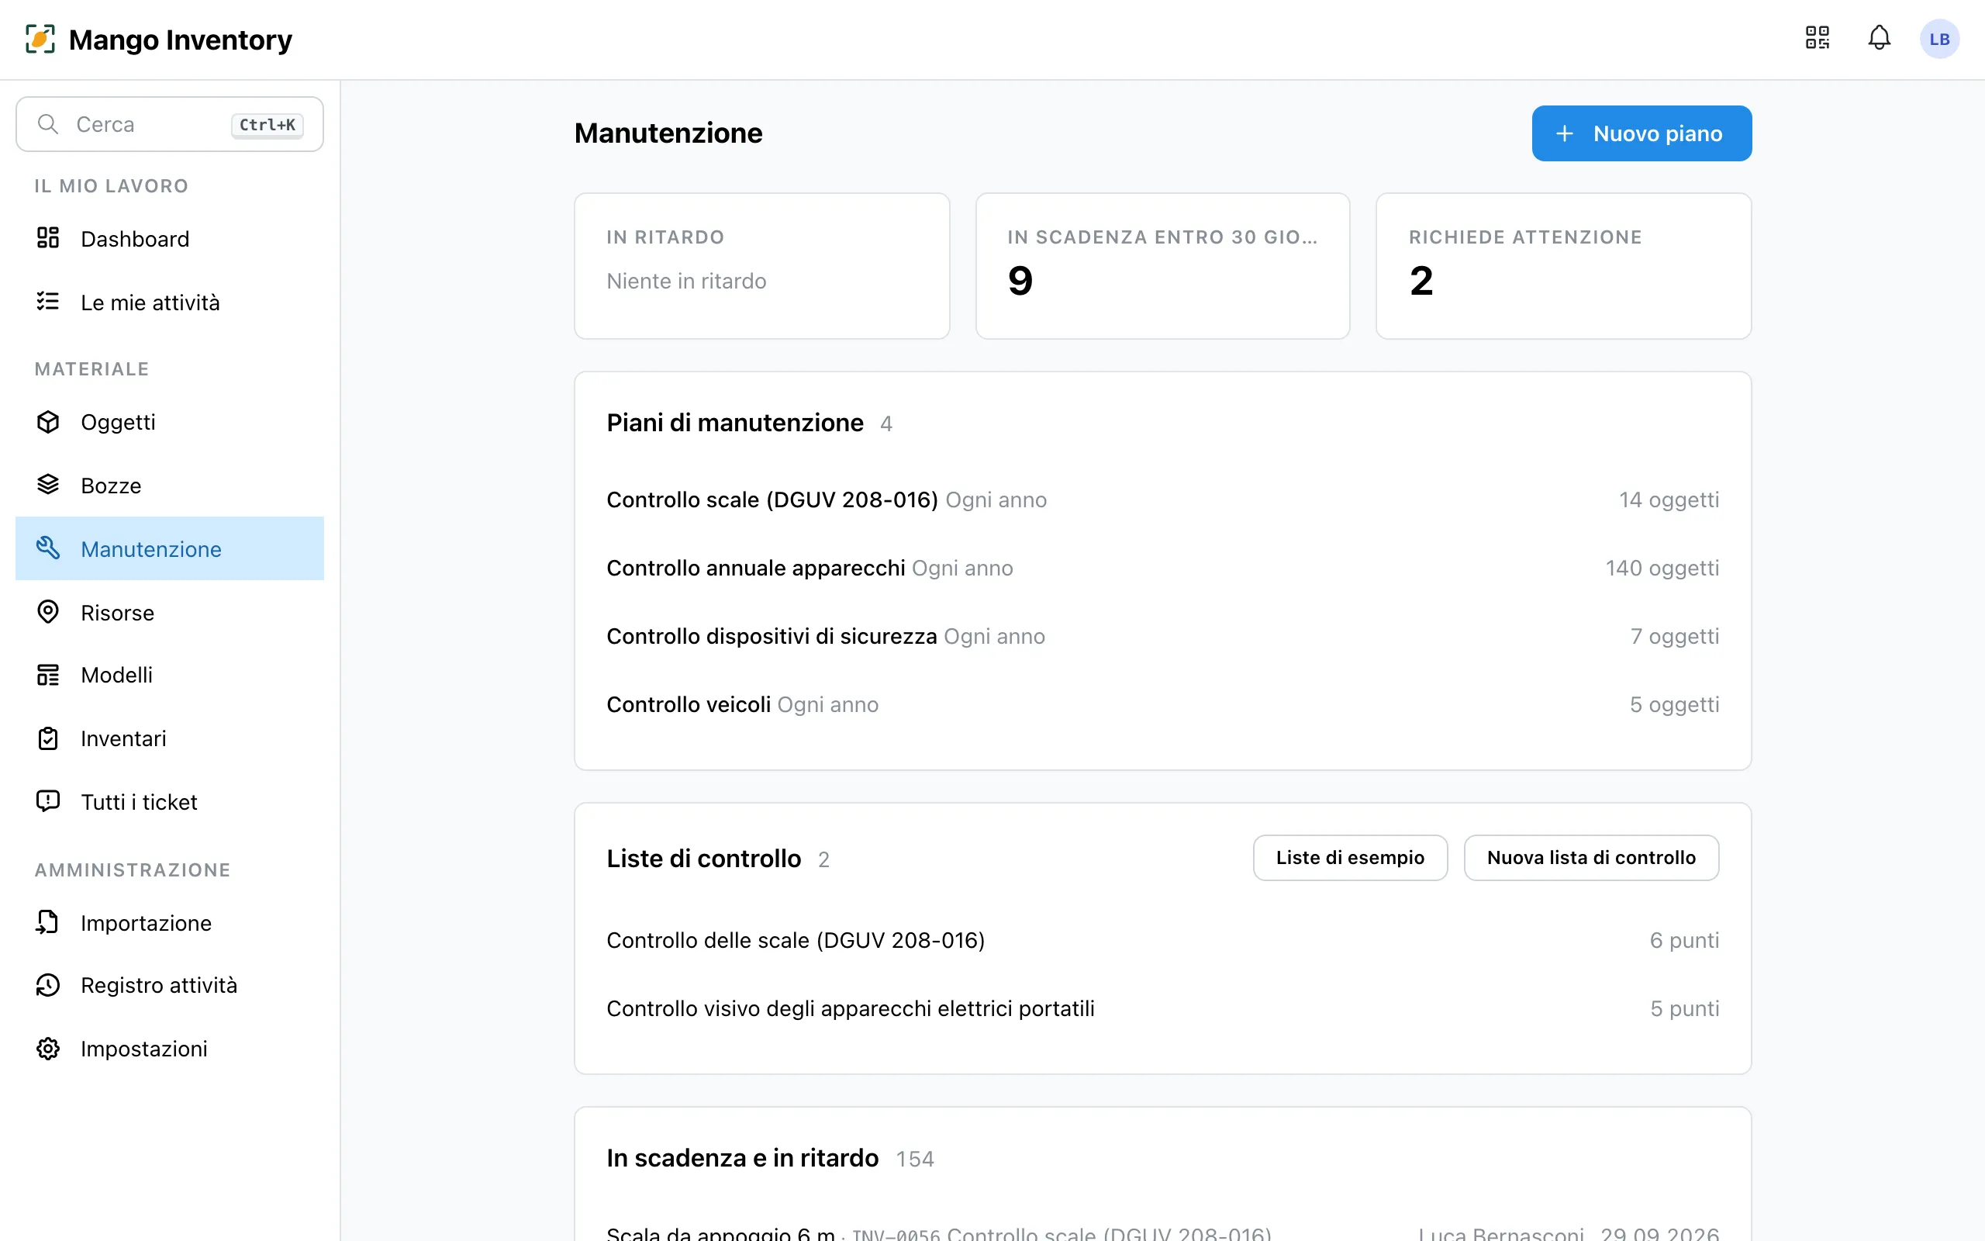Open the LB user avatar menu

pos(1939,39)
